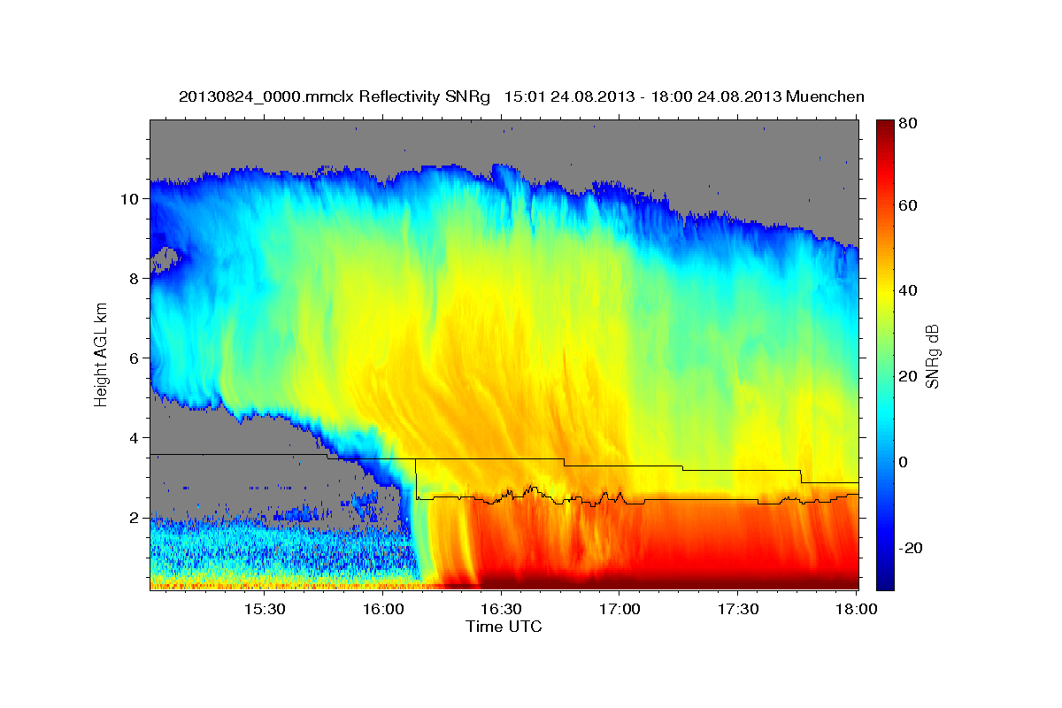Click the 16:30 time tick label

tap(501, 609)
